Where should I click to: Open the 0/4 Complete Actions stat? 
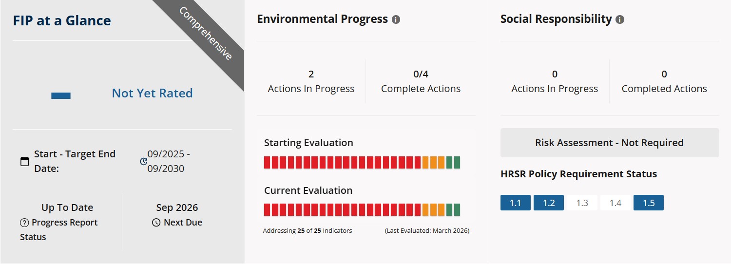click(421, 81)
